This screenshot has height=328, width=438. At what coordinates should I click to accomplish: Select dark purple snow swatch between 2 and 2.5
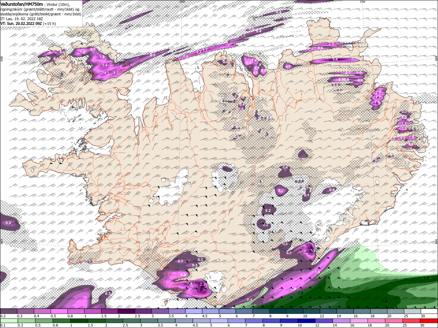click(126, 311)
